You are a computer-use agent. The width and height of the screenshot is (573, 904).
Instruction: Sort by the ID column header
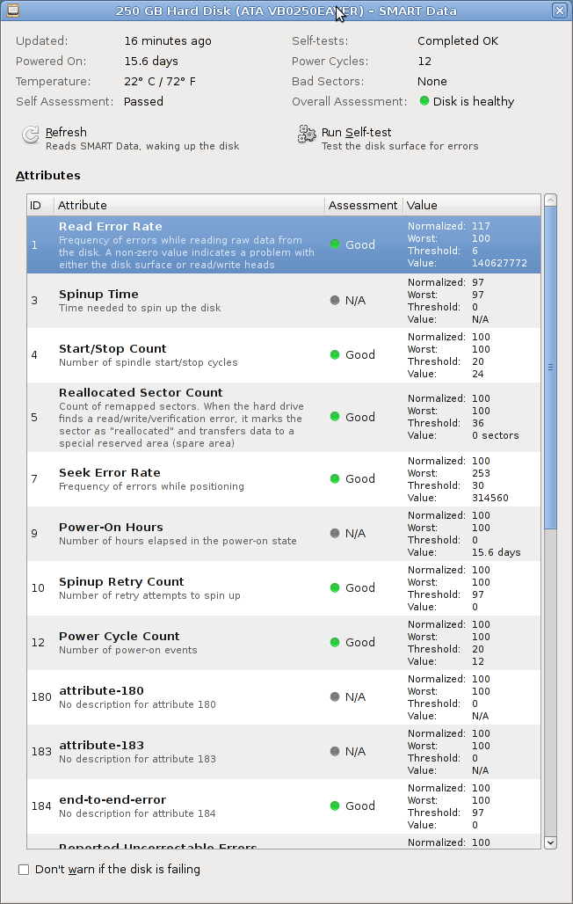(x=40, y=205)
